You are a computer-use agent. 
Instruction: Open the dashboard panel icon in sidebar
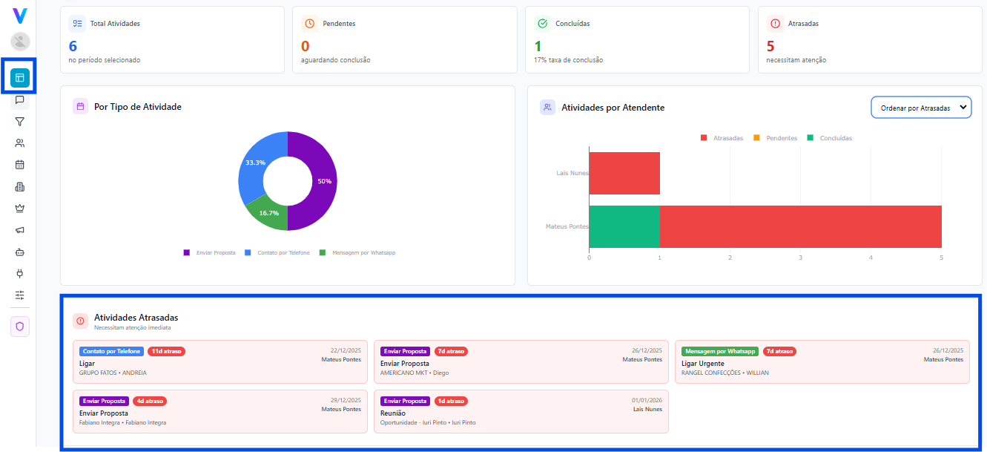click(20, 77)
